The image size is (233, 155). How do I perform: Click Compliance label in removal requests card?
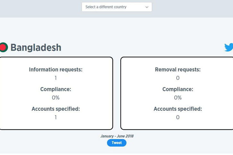pos(178,89)
